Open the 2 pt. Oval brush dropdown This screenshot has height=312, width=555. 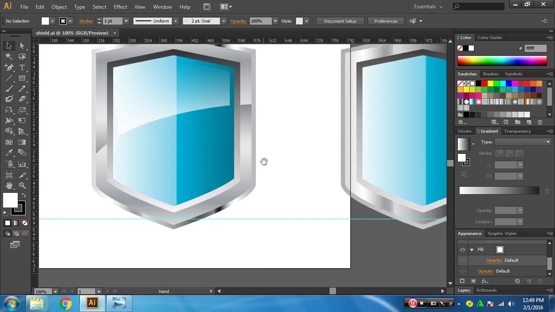[224, 21]
